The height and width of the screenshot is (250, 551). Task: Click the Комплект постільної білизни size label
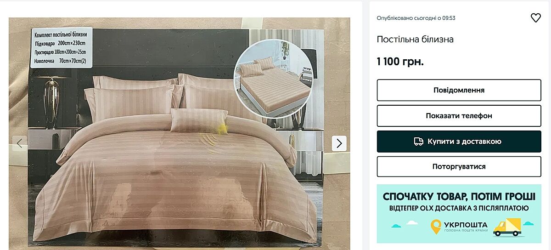(61, 48)
